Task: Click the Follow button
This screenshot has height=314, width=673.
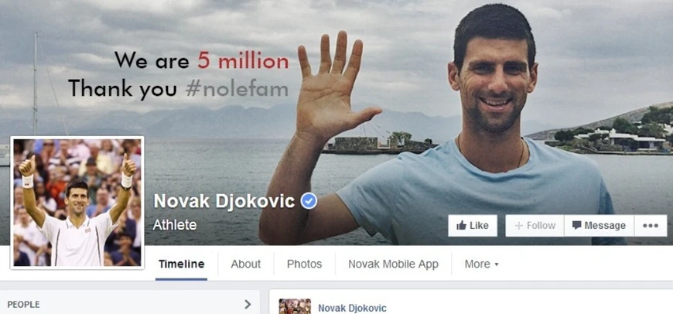Action: [535, 226]
